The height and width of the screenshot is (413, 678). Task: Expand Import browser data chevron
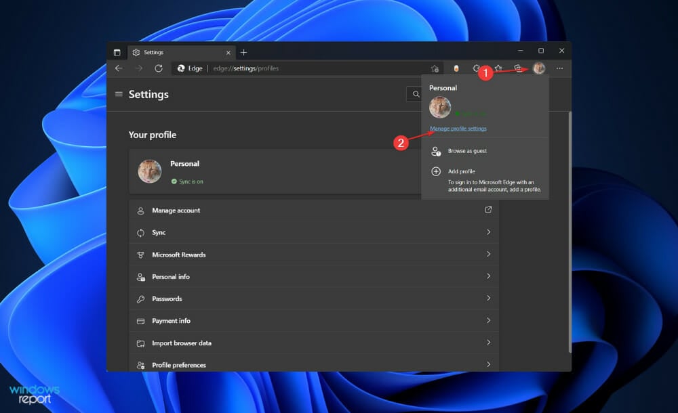tap(489, 343)
